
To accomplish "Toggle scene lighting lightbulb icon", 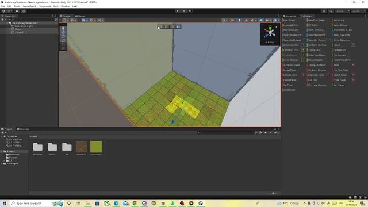I will [239, 20].
